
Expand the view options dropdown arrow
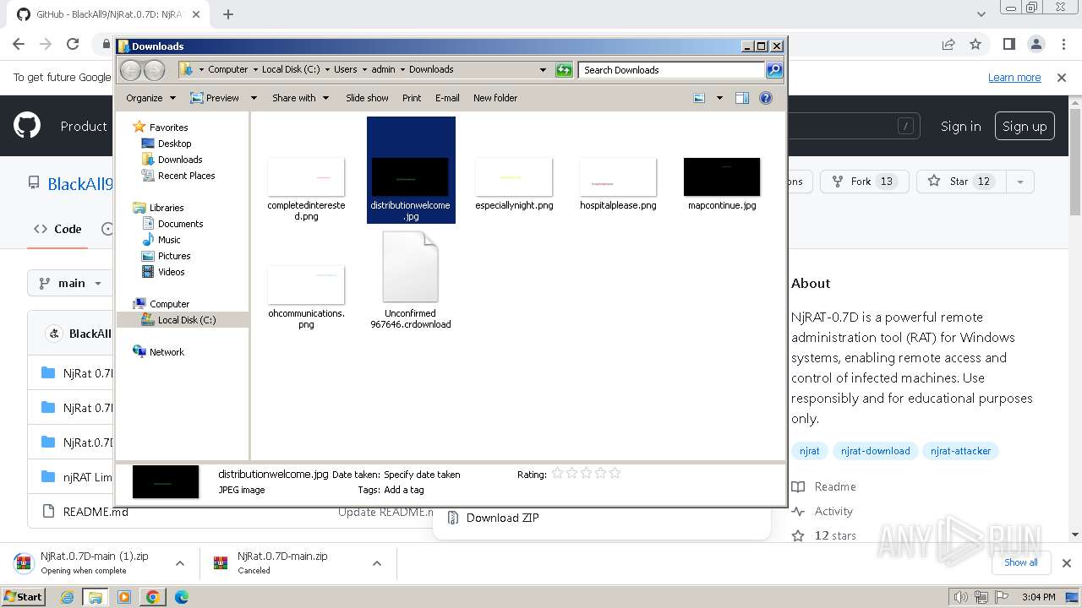pyautogui.click(x=719, y=98)
